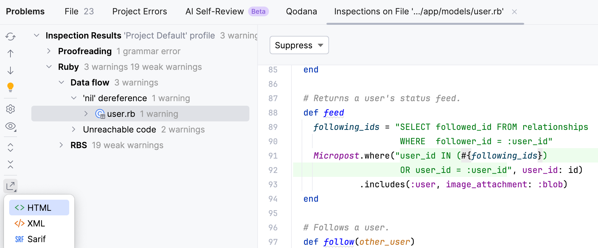Viewport: 598px width, 248px height.
Task: Go to next problem using down arrow
Action: click(10, 70)
